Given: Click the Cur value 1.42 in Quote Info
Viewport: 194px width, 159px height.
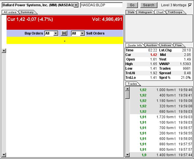Looking at the screenshot, I should pos(154,55).
